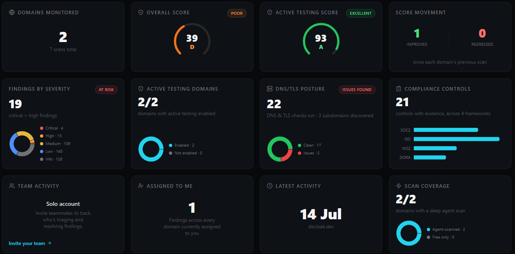This screenshot has height=254, width=515.
Task: Click the AT RISK severity badge
Action: click(107, 89)
